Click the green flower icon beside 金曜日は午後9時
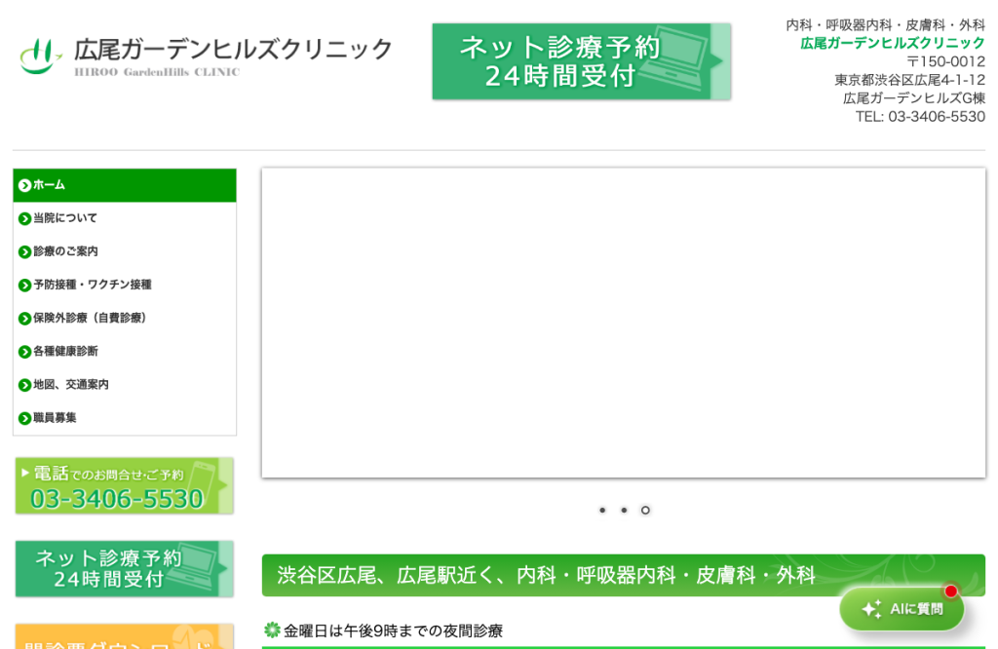 [273, 630]
